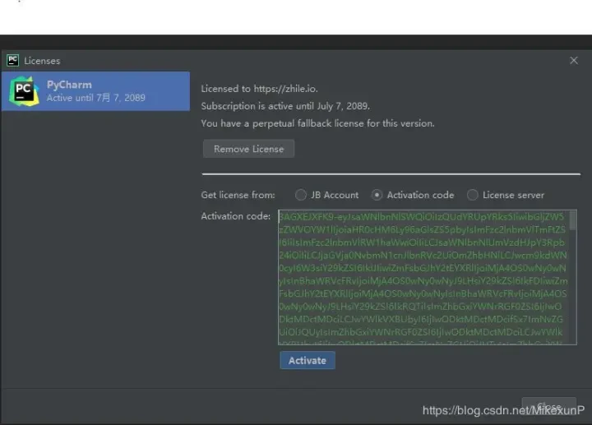
Task: Close the Licenses dialog with the X
Action: click(574, 60)
